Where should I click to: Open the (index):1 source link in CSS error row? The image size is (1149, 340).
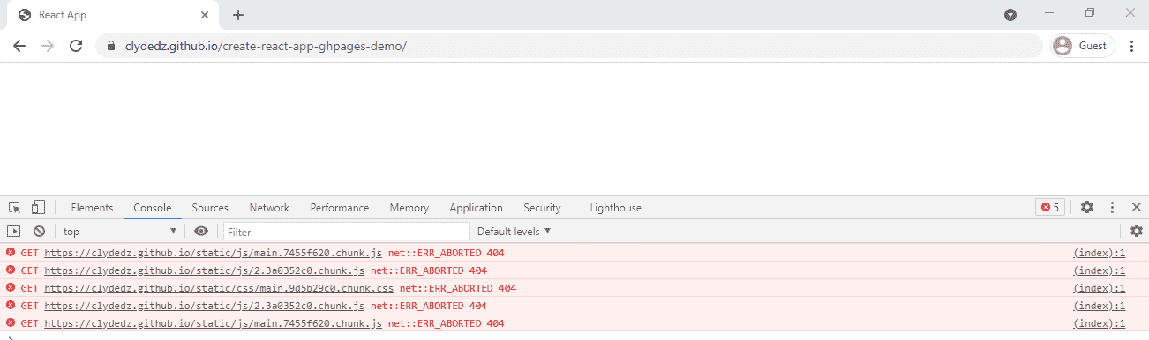pyautogui.click(x=1099, y=288)
